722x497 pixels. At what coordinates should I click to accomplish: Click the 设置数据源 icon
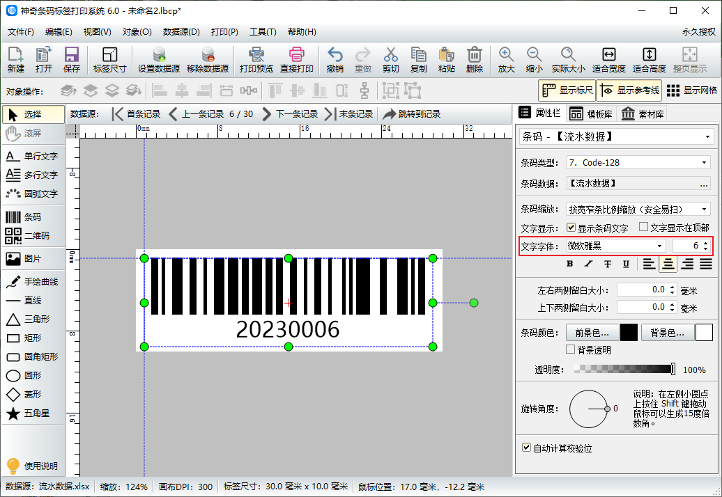159,60
